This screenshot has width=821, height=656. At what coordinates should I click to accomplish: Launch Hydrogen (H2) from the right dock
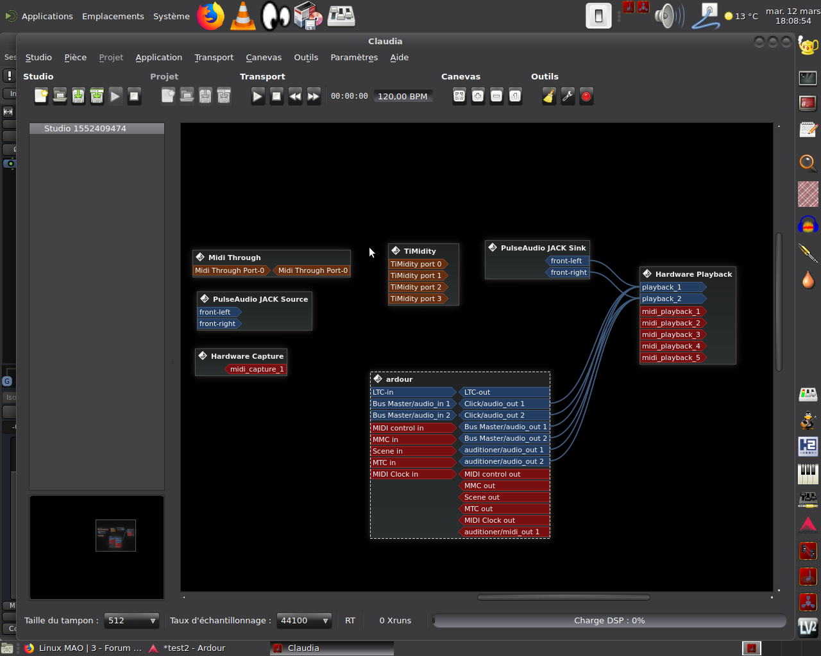point(808,446)
